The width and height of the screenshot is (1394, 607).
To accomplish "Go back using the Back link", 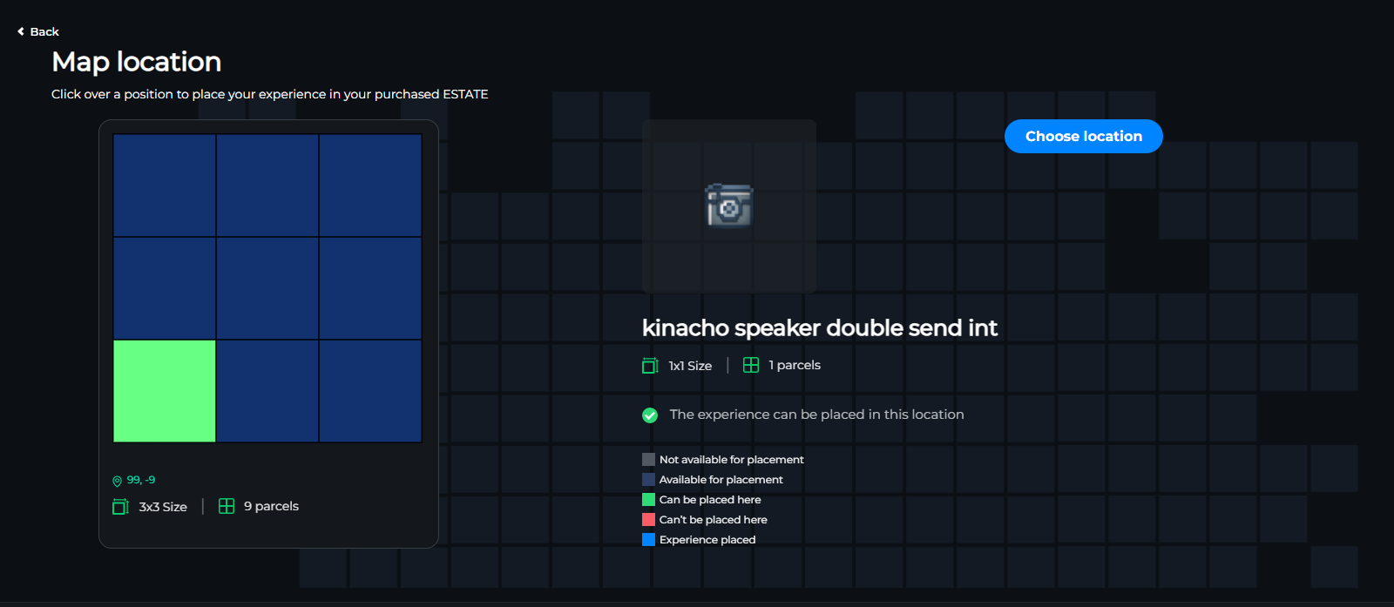I will 44,31.
